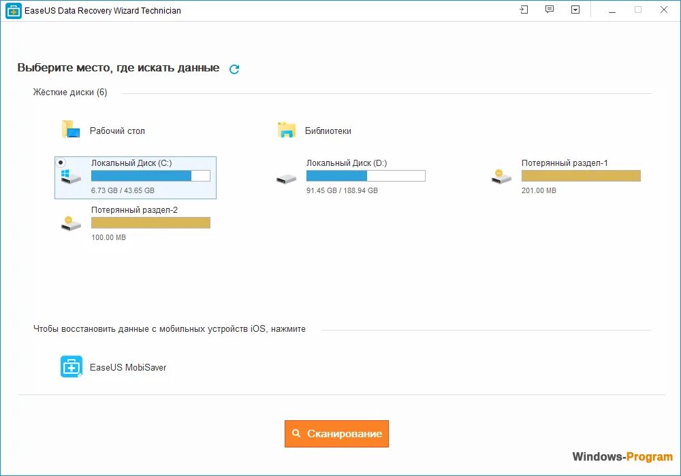Click the import session icon in title bar

524,10
